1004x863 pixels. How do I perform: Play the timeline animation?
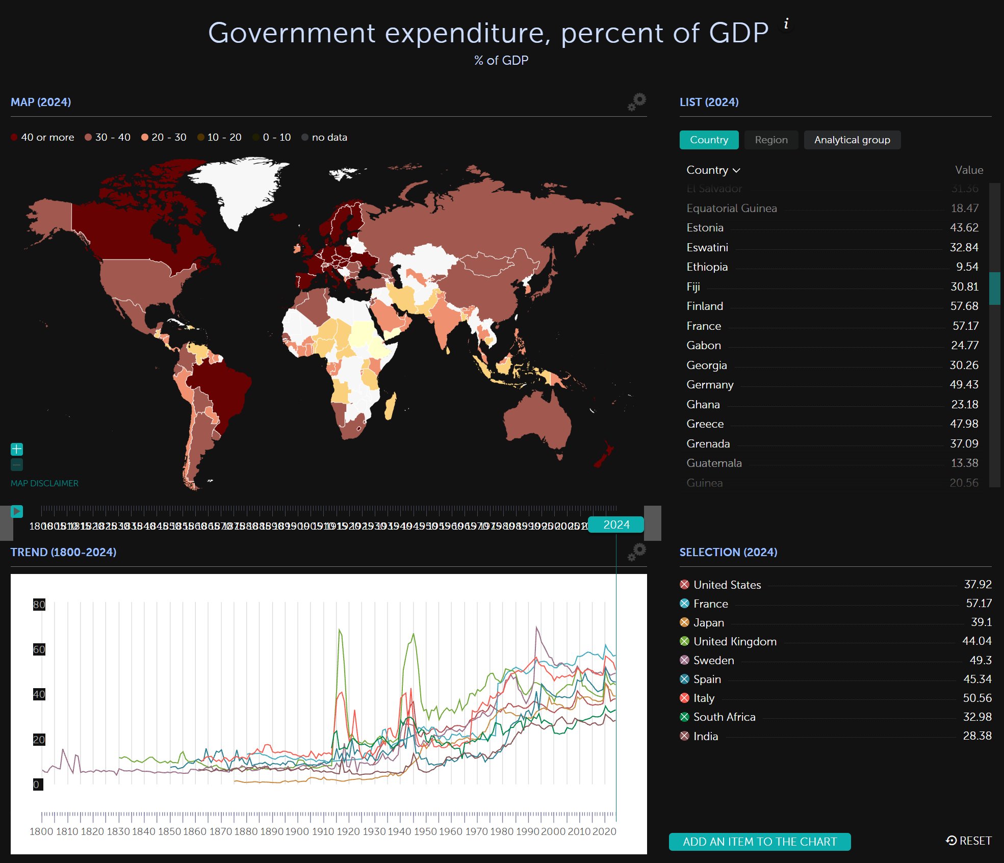pyautogui.click(x=17, y=511)
